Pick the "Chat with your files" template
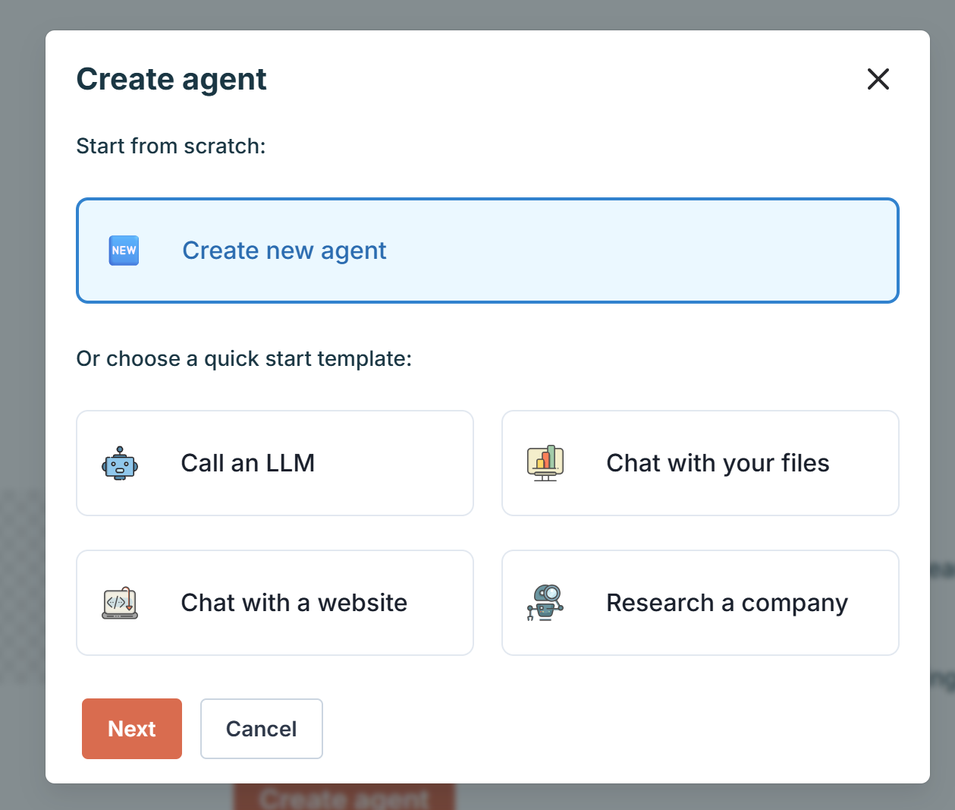 pos(700,463)
